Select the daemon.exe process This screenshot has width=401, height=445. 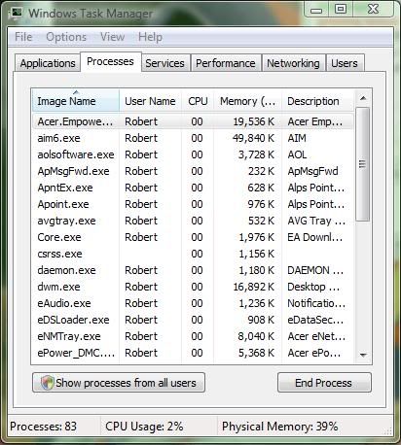(x=193, y=270)
